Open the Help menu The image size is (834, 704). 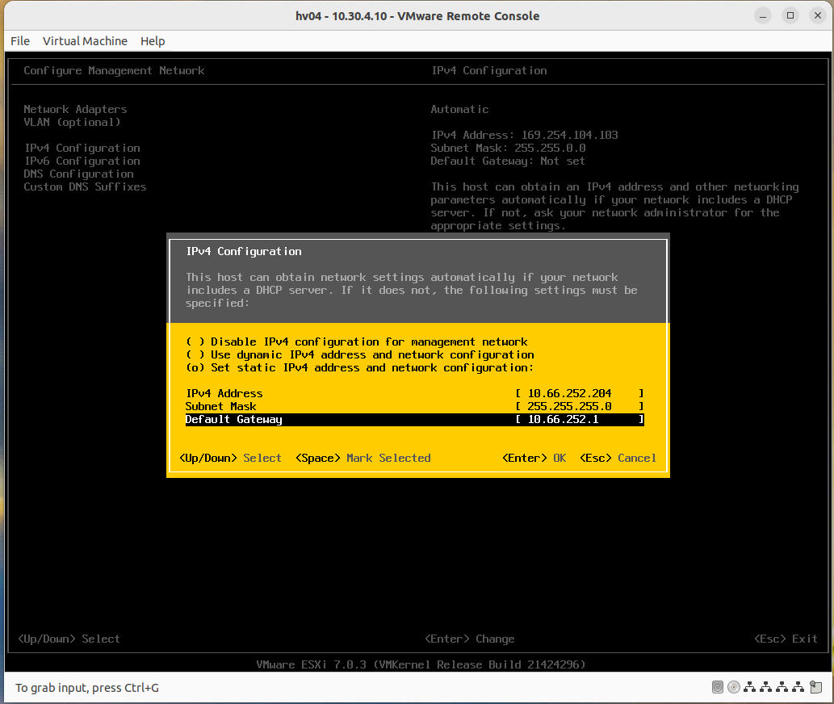153,41
